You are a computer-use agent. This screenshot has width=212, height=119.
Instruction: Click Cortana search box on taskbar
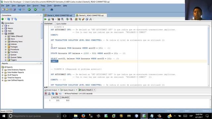(x=33, y=116)
